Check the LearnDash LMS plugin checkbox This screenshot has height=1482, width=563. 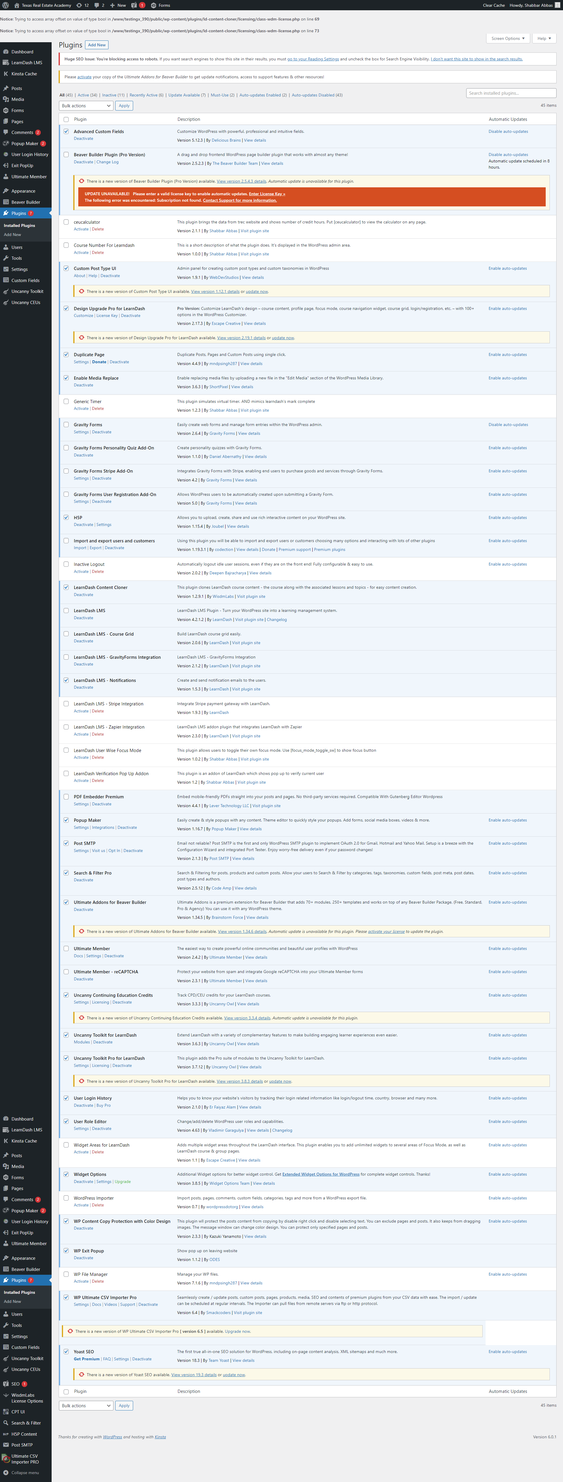(x=66, y=611)
